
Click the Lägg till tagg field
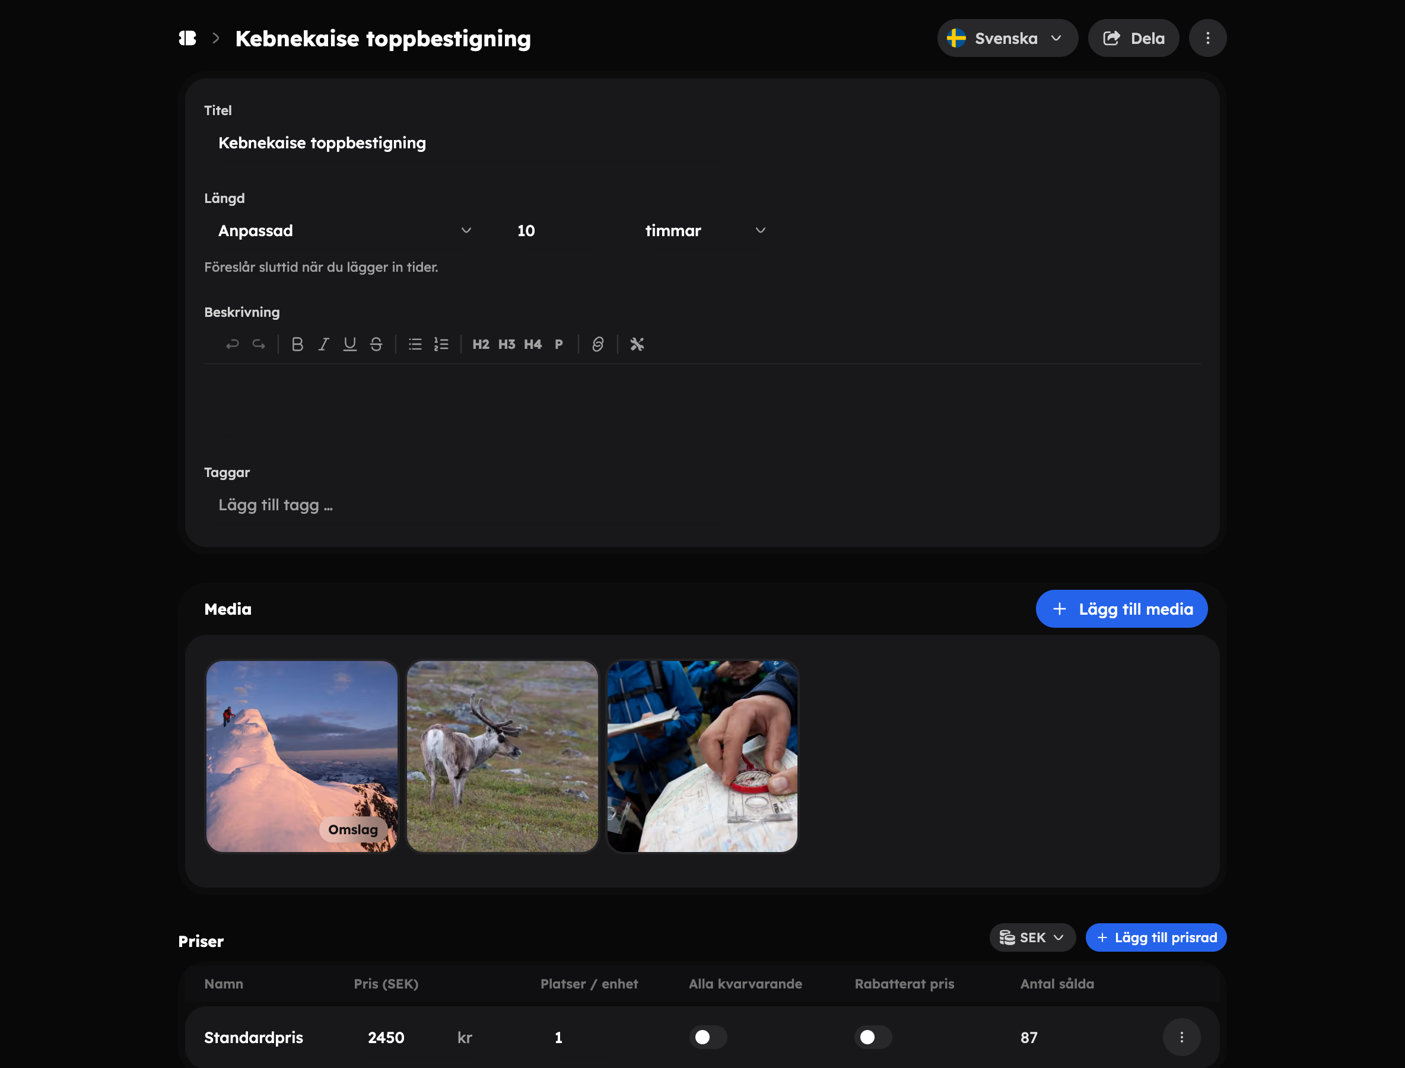click(x=702, y=505)
